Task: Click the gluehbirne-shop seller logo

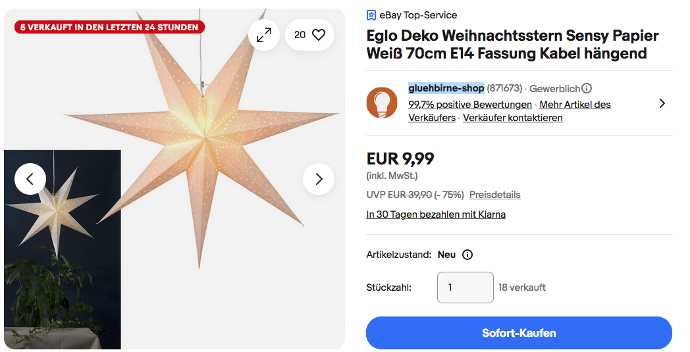Action: [x=382, y=103]
